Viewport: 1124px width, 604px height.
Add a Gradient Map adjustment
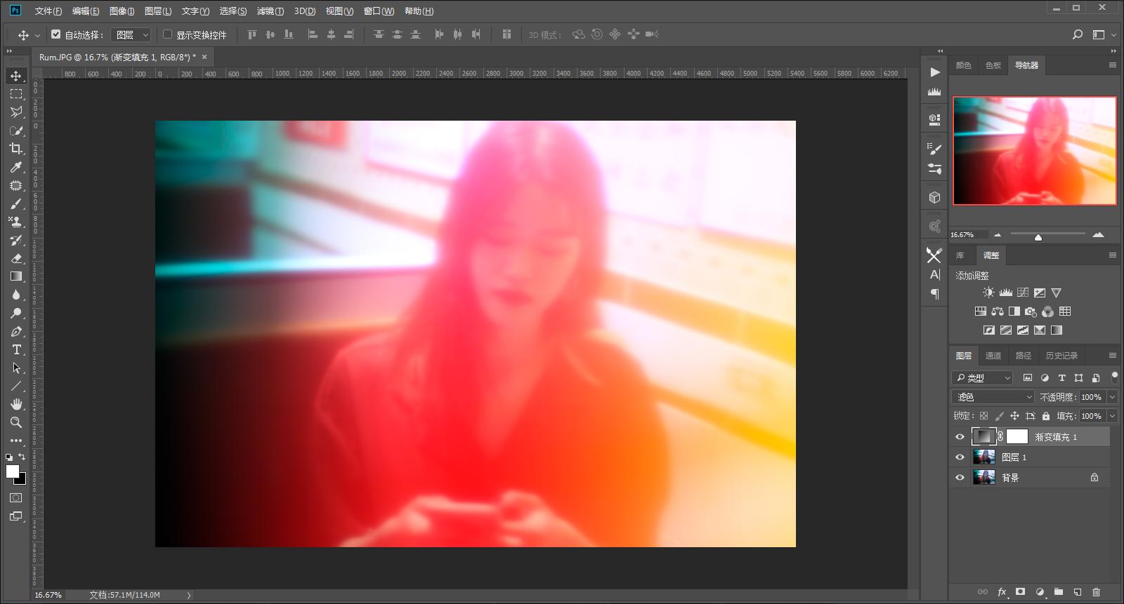[x=1057, y=330]
